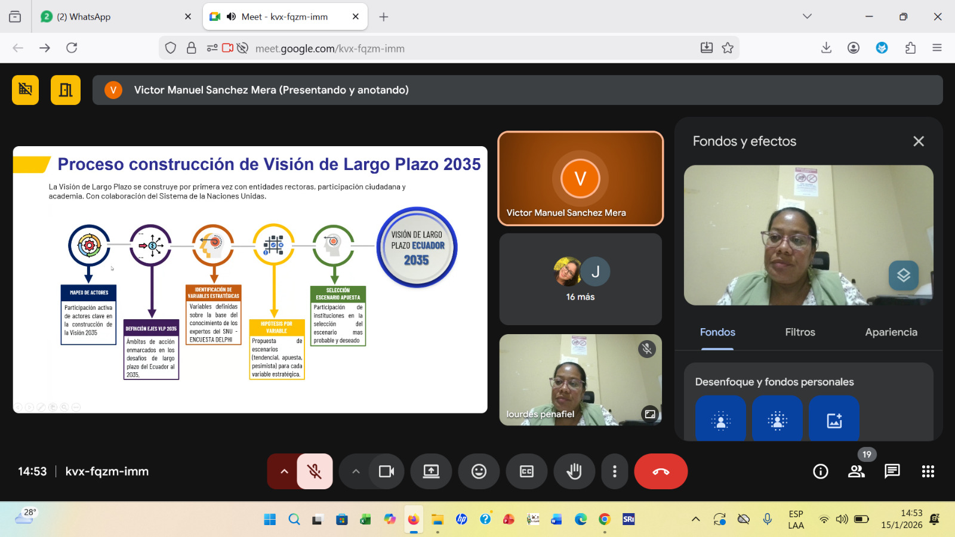Click the red leave call button
This screenshot has height=537, width=955.
coord(661,471)
